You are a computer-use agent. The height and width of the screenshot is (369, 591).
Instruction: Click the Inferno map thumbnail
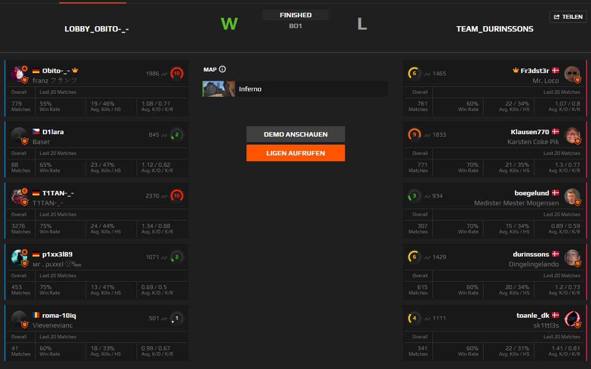coord(219,89)
